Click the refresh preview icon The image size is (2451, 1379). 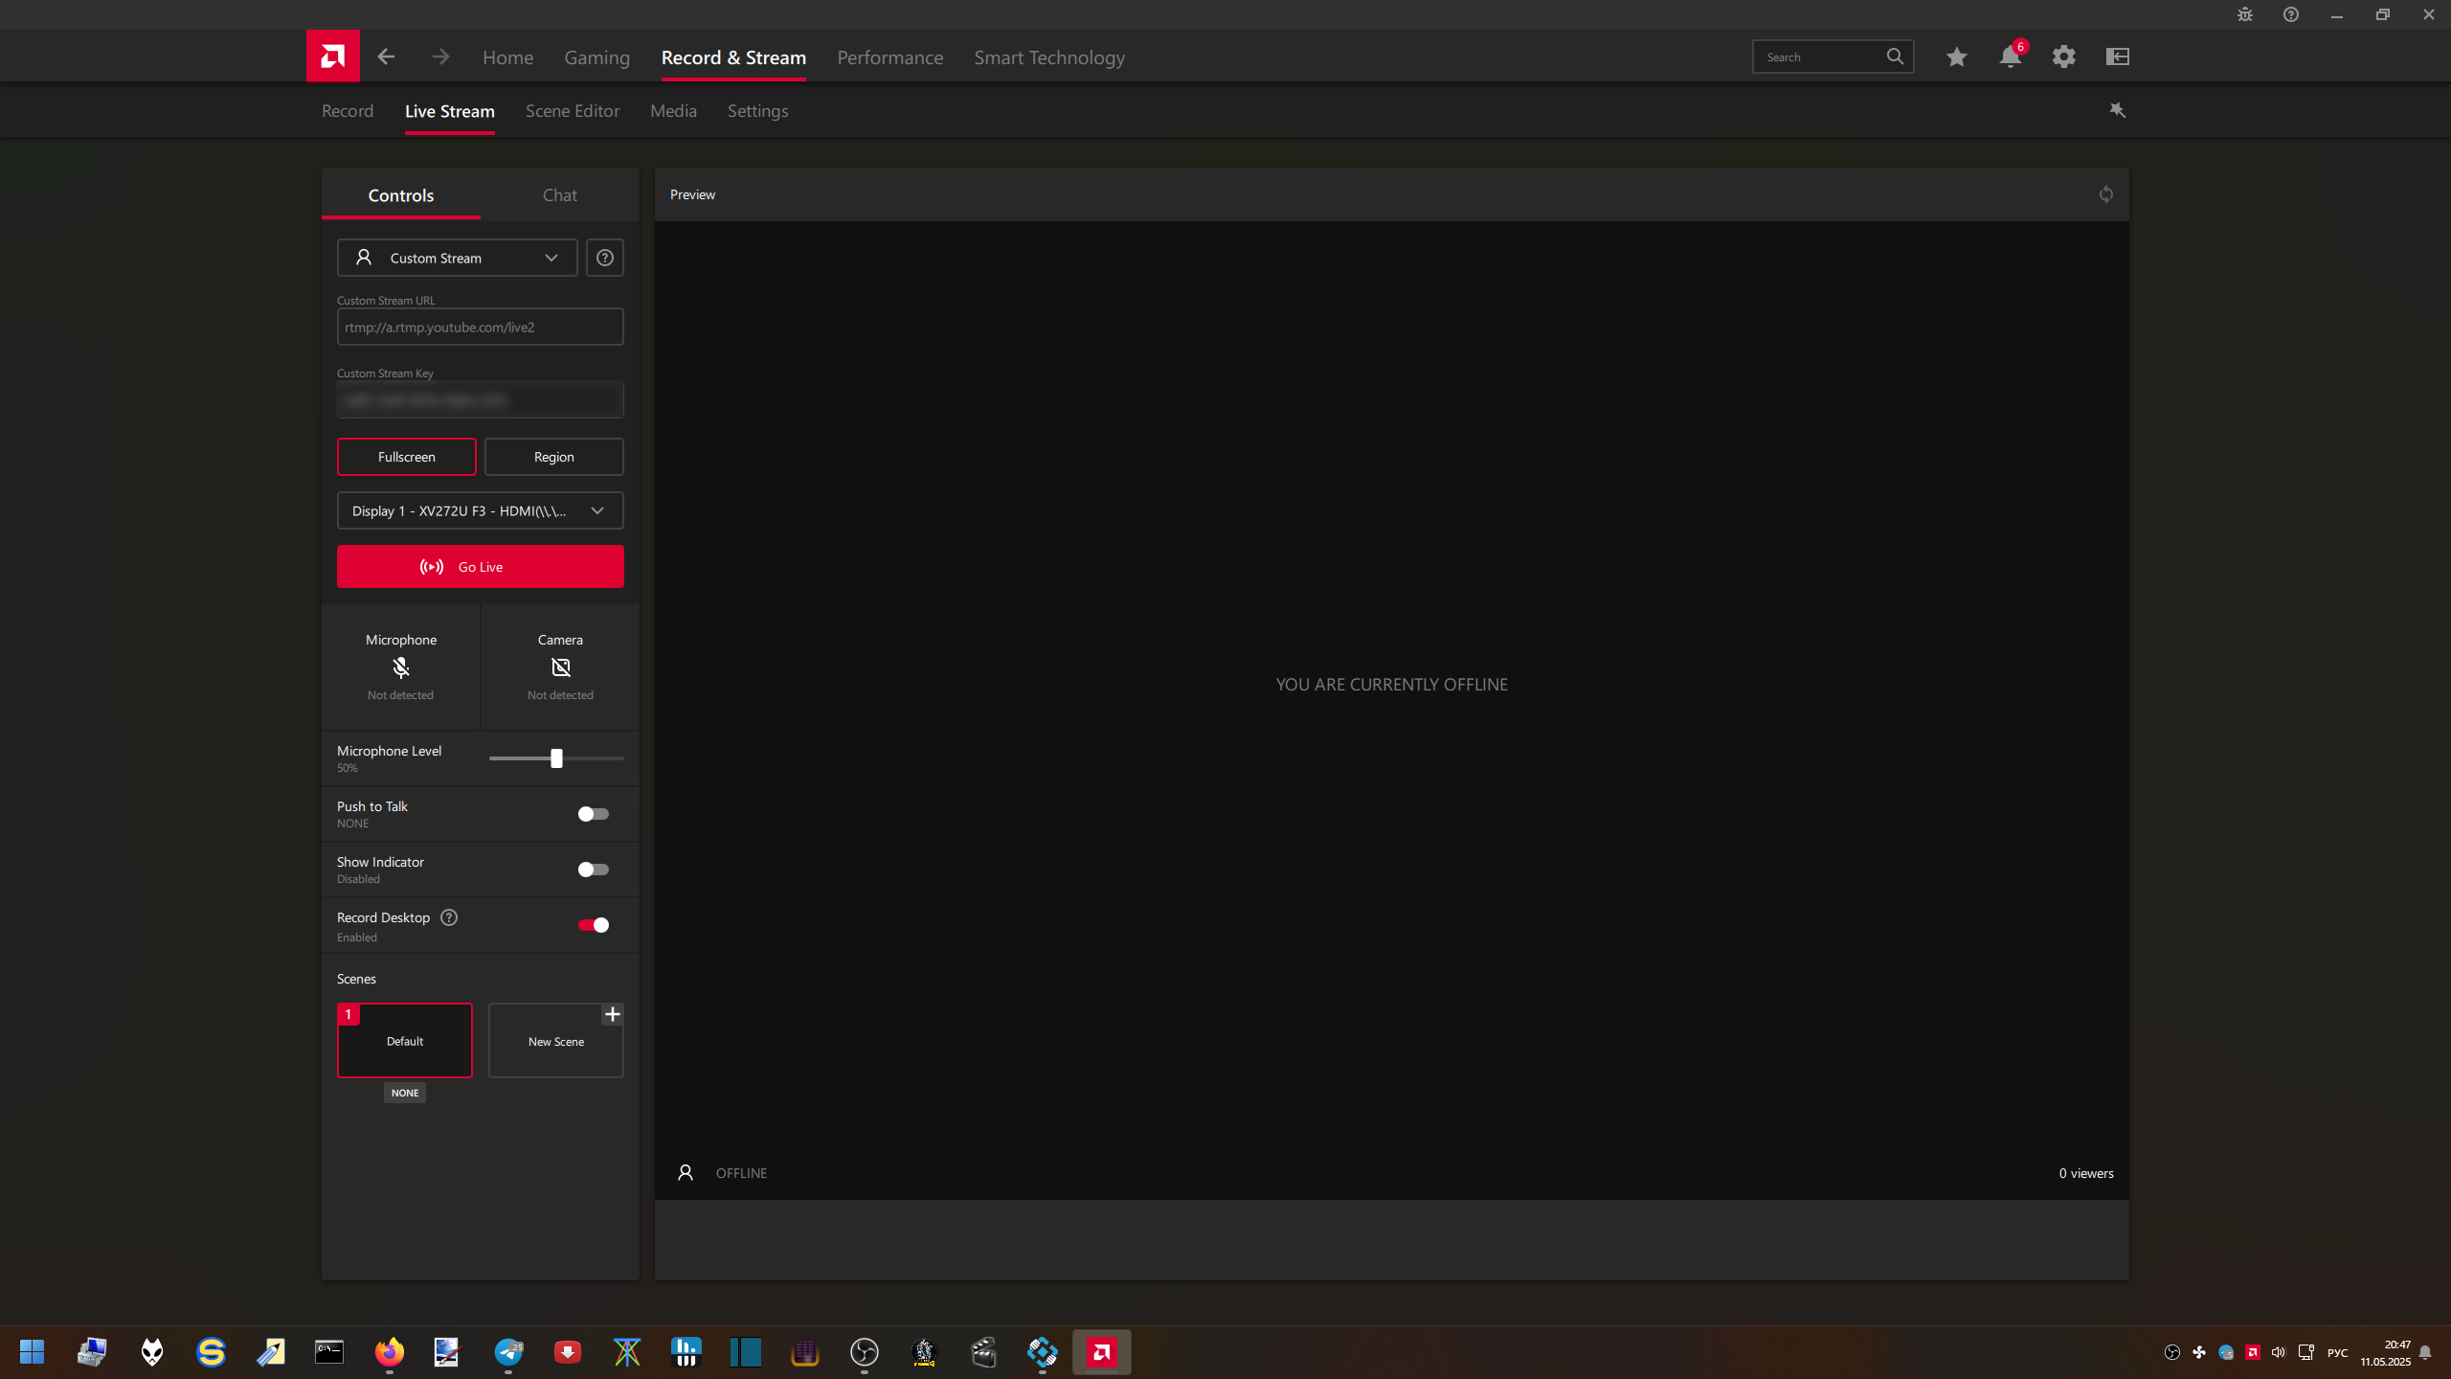pos(2105,194)
